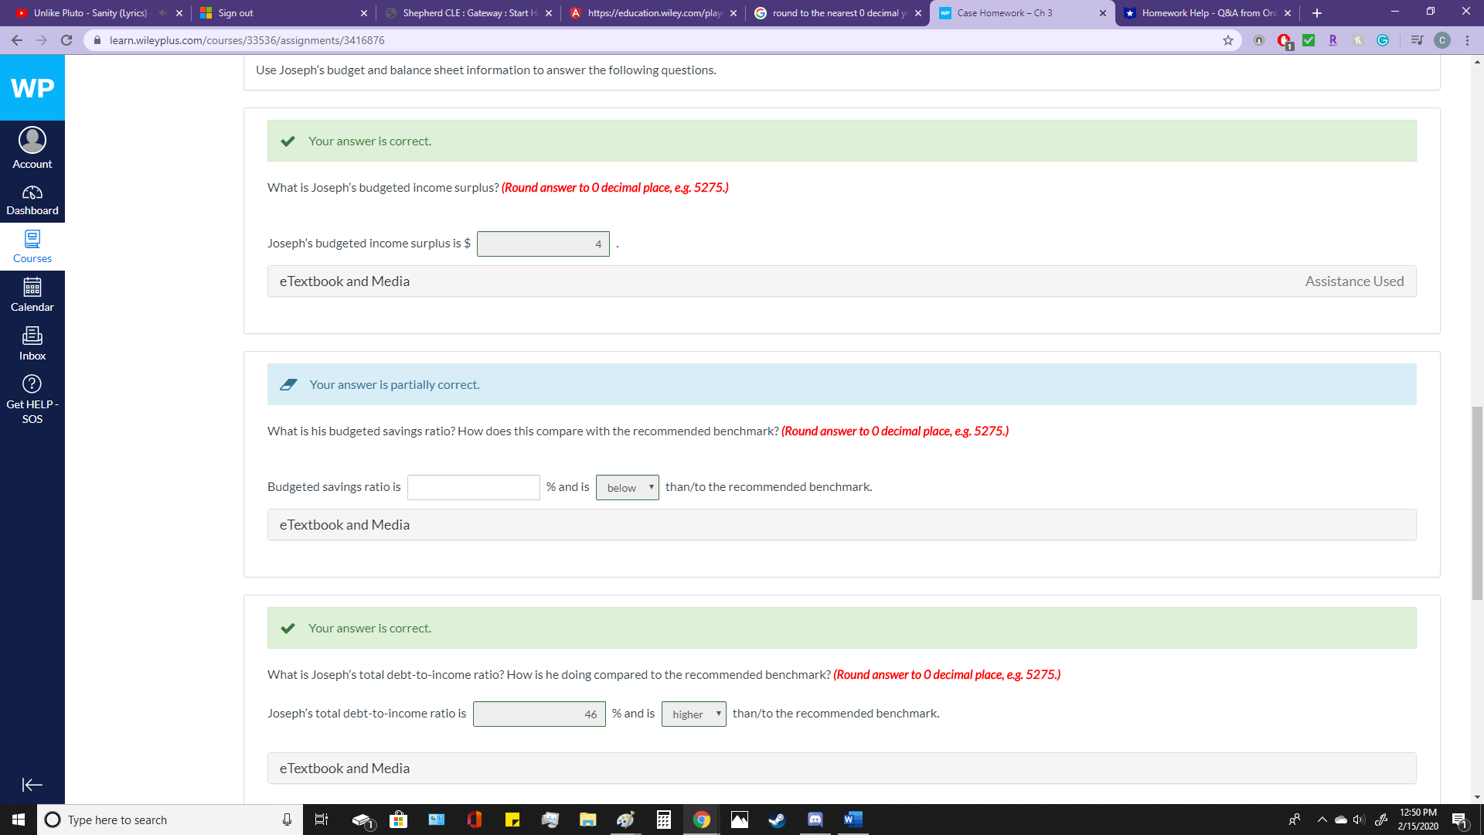Screen dimensions: 1484x835
Task: Go to Dashboard in sidebar
Action: [x=32, y=200]
